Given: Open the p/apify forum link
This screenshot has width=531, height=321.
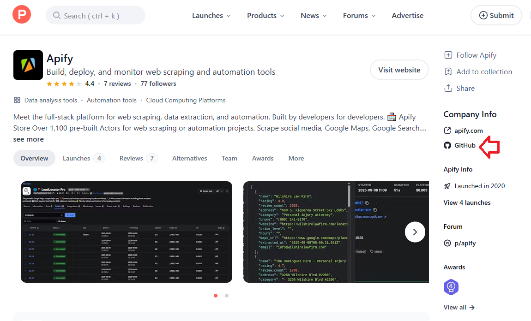Looking at the screenshot, I should coord(465,243).
